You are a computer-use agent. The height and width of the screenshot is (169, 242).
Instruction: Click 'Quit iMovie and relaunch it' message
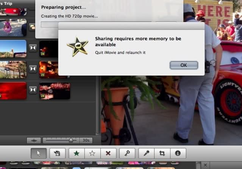[x=120, y=52]
